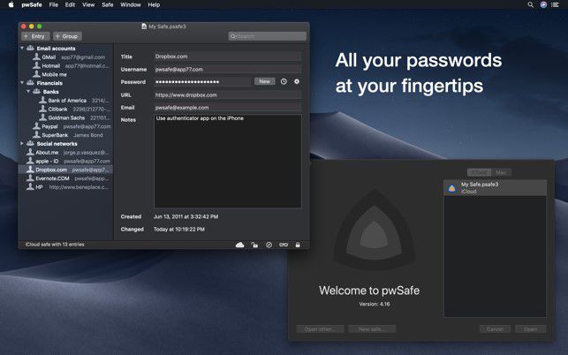
Task: Open macOS Spotlight search icon
Action: [x=530, y=4]
